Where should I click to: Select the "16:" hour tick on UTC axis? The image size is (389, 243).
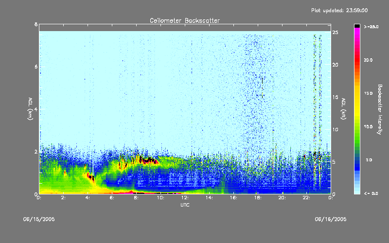click(x=233, y=198)
